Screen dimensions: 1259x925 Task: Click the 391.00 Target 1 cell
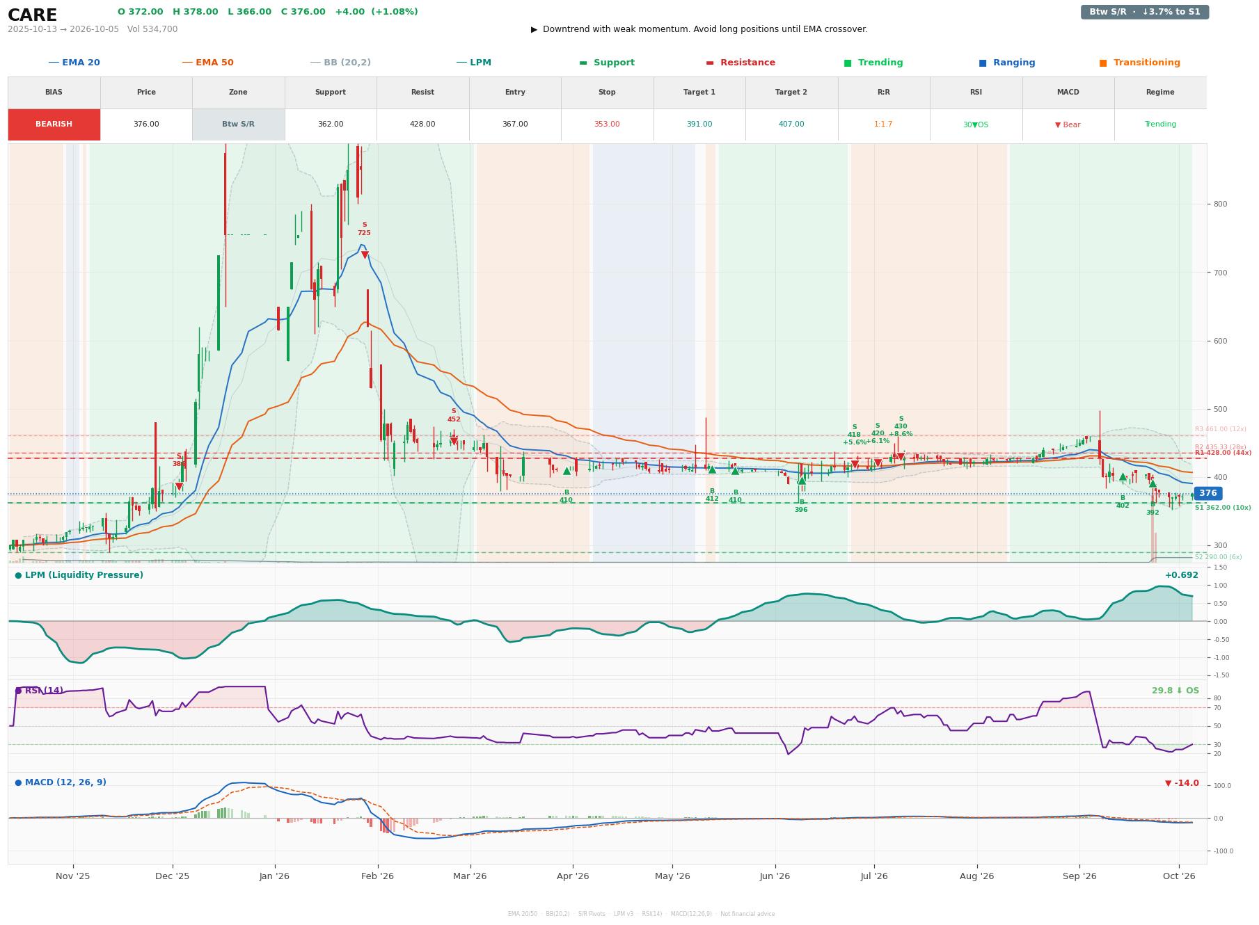coord(699,124)
